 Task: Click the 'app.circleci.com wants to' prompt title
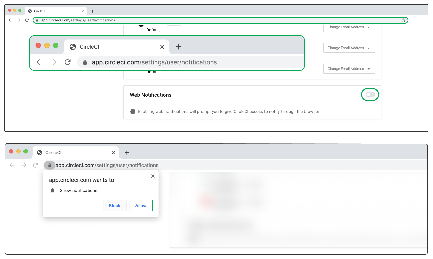[82, 180]
